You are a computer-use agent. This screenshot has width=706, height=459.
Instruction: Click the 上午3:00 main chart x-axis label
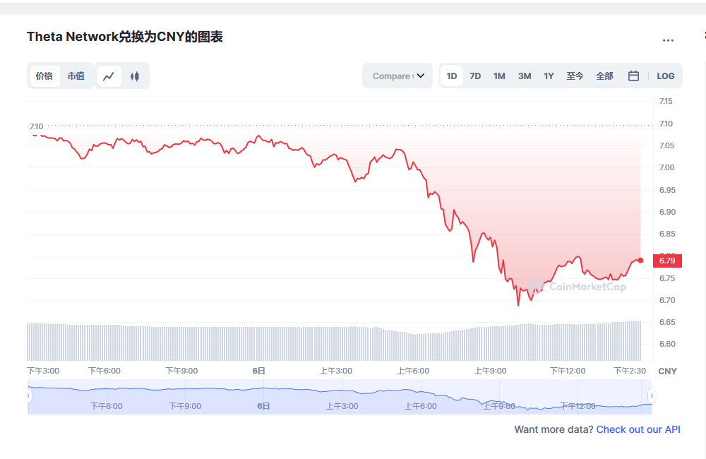coord(336,371)
